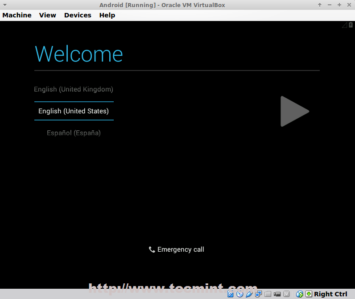Open the window menu arrow in title bar
The image size is (355, 299).
[5, 5]
